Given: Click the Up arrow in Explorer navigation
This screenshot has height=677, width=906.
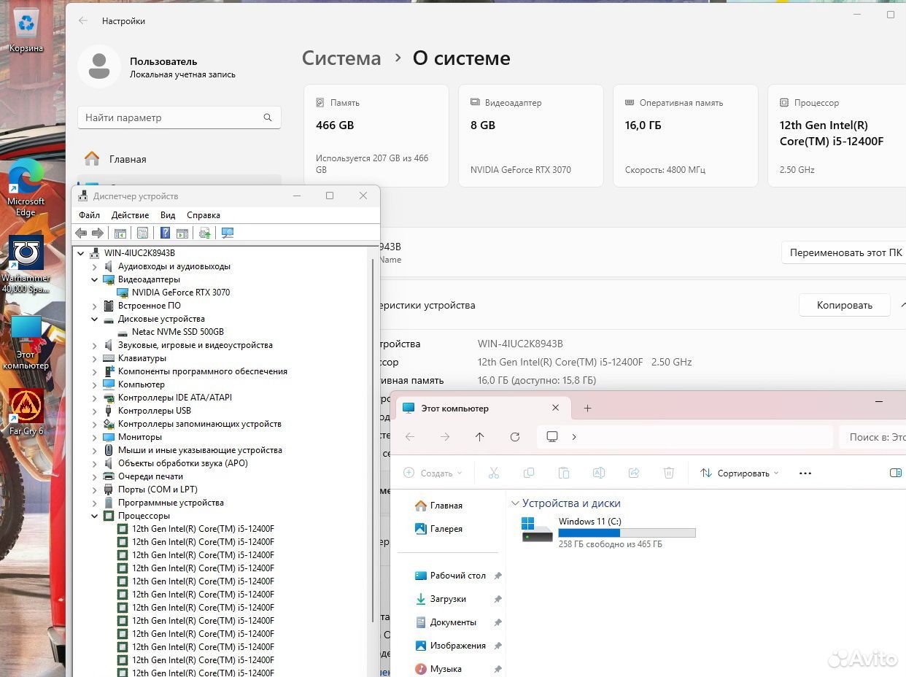Looking at the screenshot, I should (479, 437).
